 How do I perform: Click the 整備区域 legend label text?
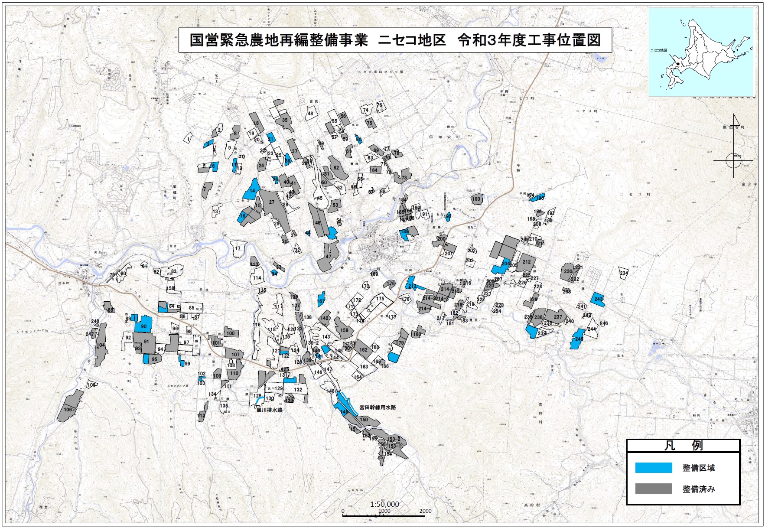click(698, 468)
